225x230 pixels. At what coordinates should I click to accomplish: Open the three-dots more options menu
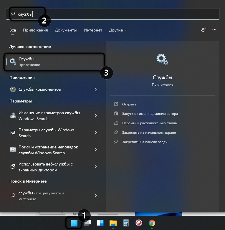[x=214, y=29]
